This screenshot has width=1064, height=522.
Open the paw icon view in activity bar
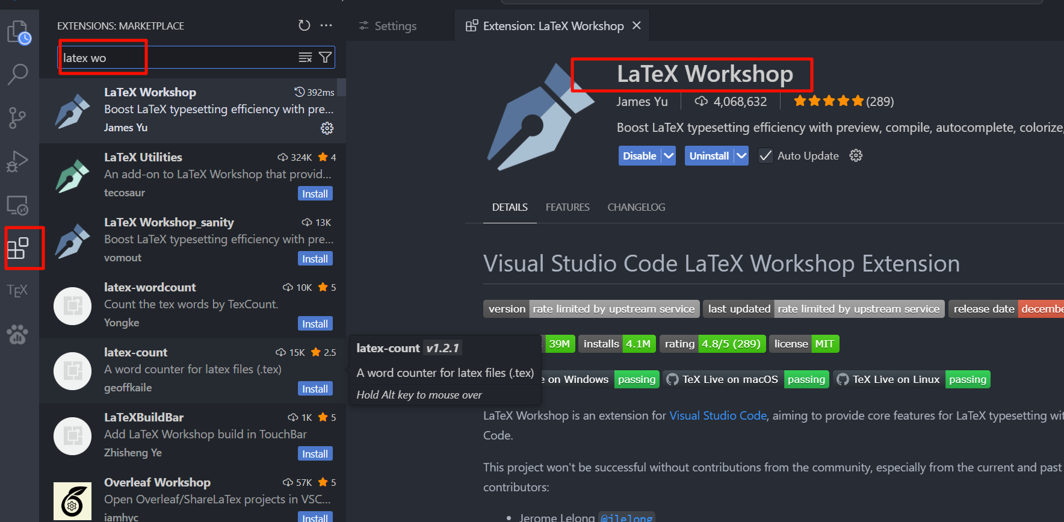click(x=17, y=334)
